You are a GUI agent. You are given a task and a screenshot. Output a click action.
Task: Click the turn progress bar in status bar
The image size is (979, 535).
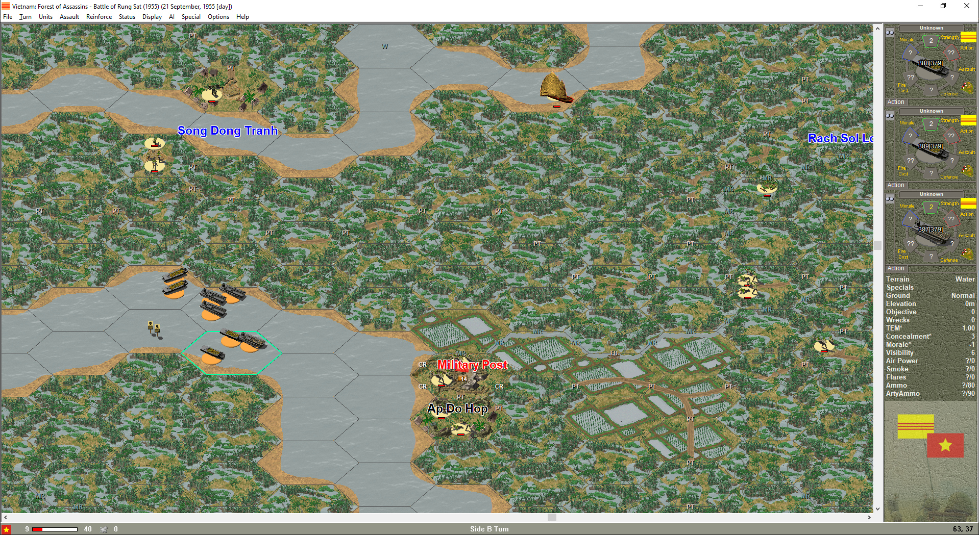point(55,529)
